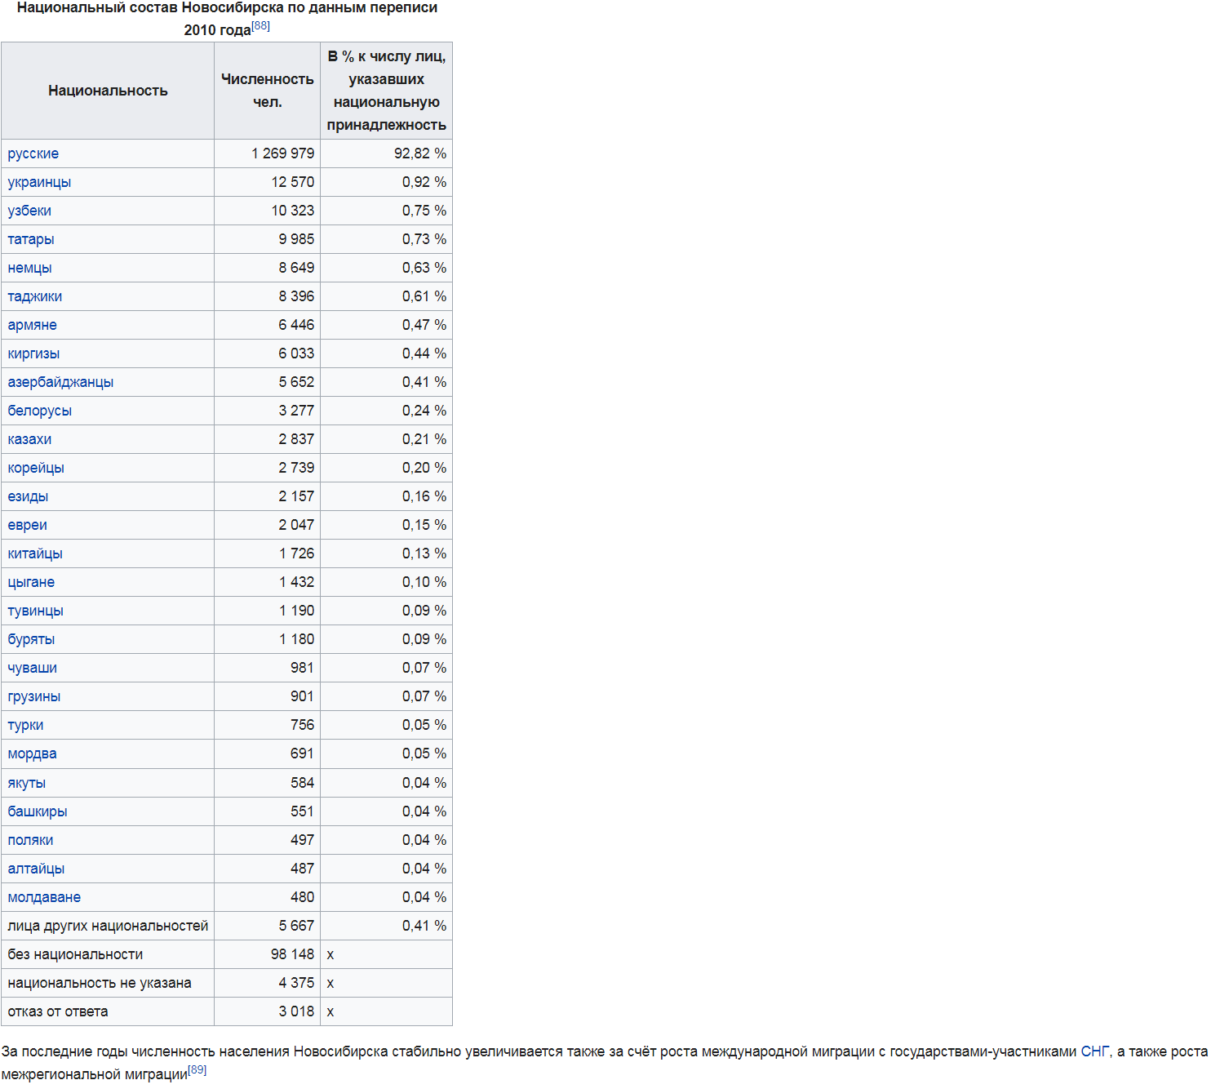Select the Численность чел. column header
The height and width of the screenshot is (1089, 1220).
pyautogui.click(x=268, y=91)
